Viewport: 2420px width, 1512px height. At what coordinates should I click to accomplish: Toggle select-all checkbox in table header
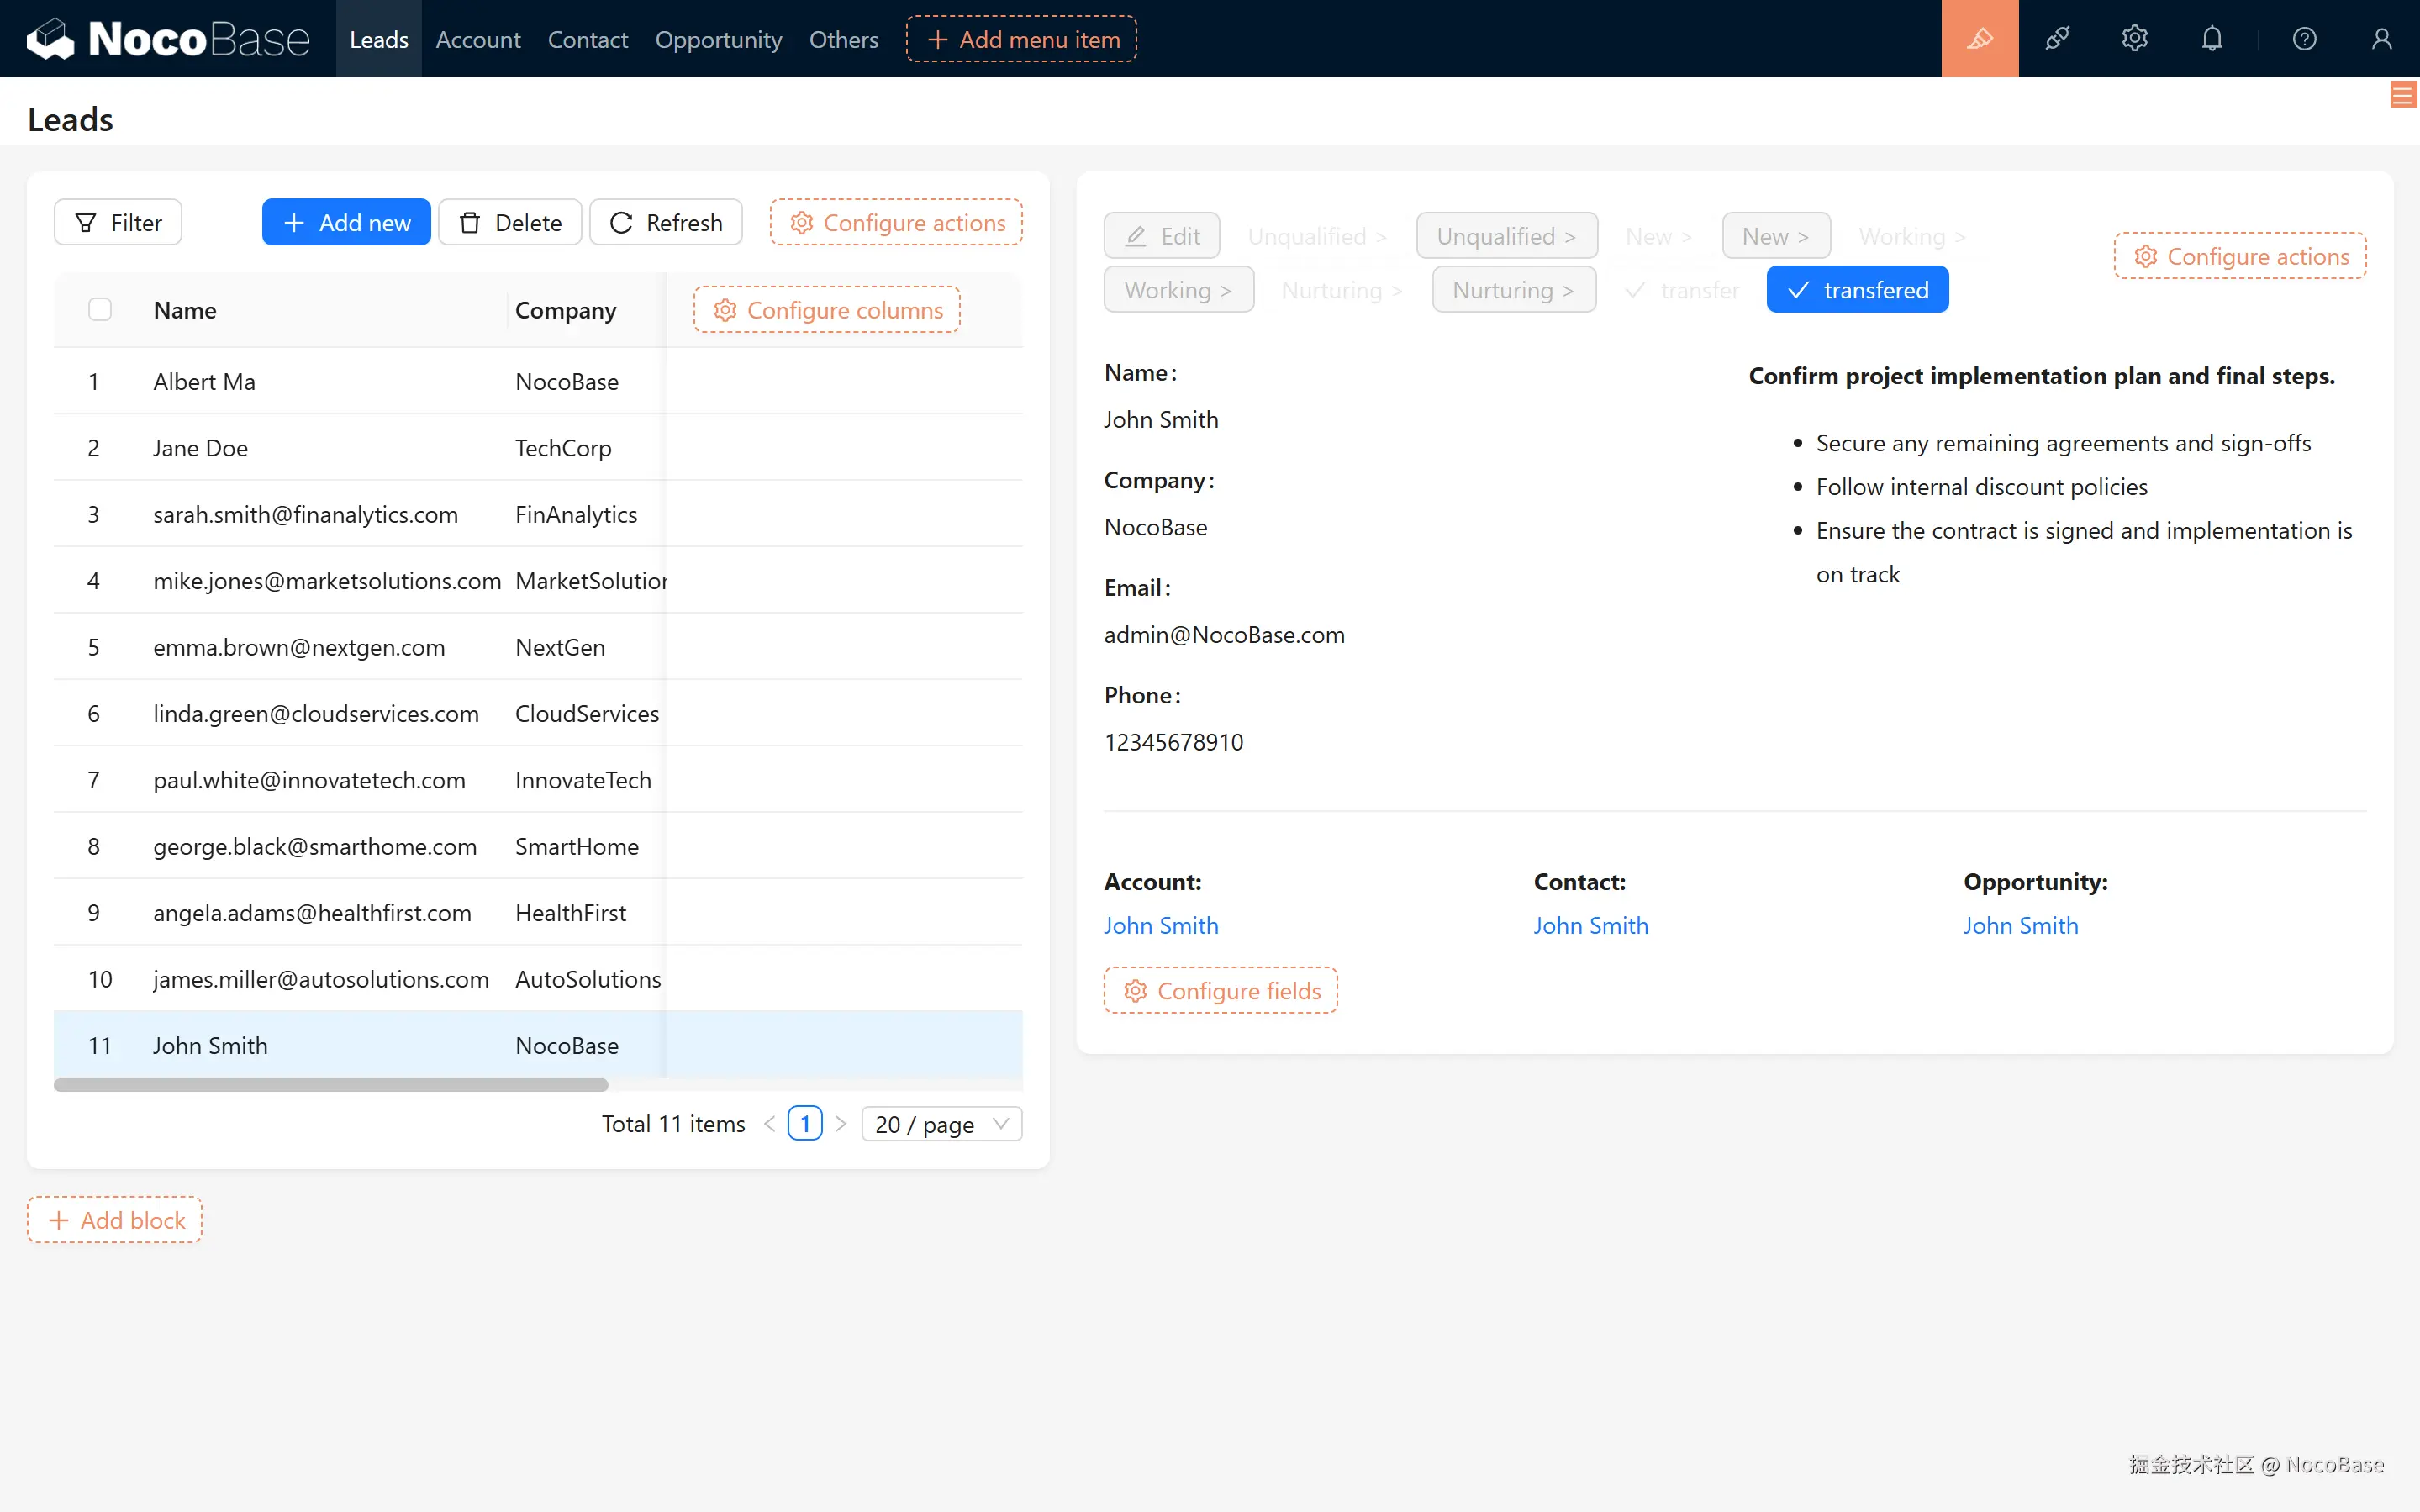pos(100,310)
